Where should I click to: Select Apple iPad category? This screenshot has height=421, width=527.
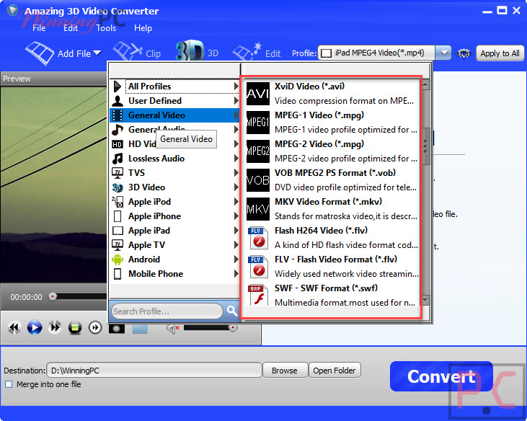click(x=174, y=231)
